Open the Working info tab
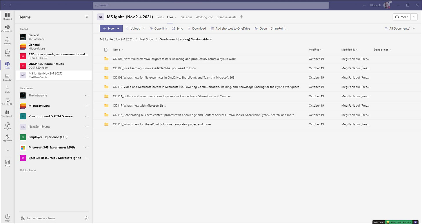Screen dimensions: 422x224 pyautogui.click(x=204, y=17)
